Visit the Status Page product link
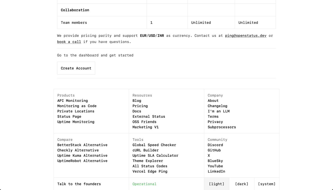 [69, 116]
